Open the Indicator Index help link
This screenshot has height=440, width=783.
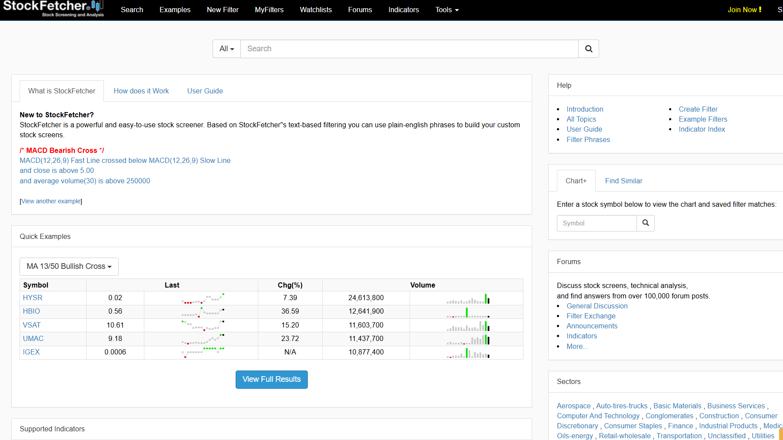702,129
